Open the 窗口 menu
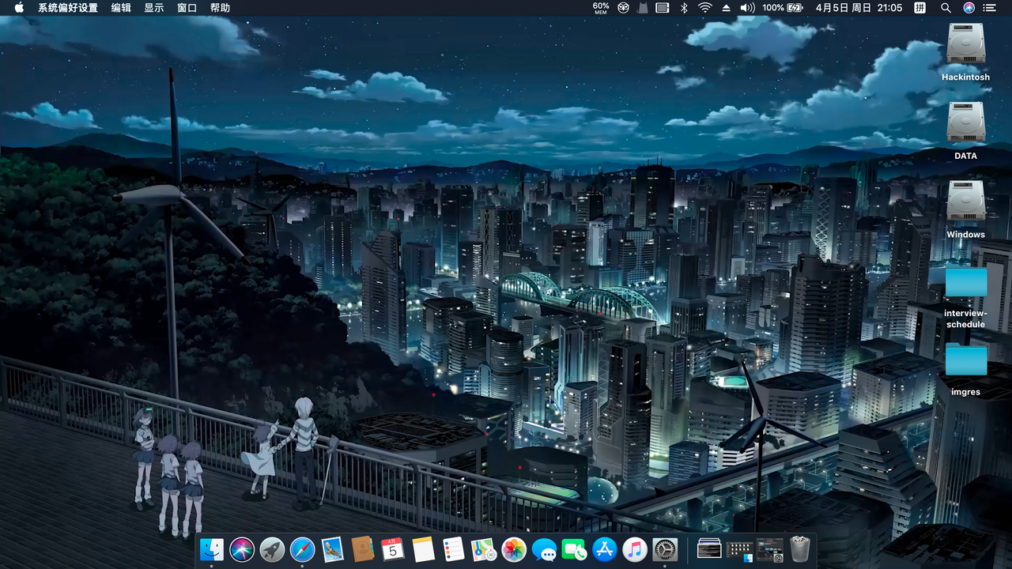 pos(187,8)
